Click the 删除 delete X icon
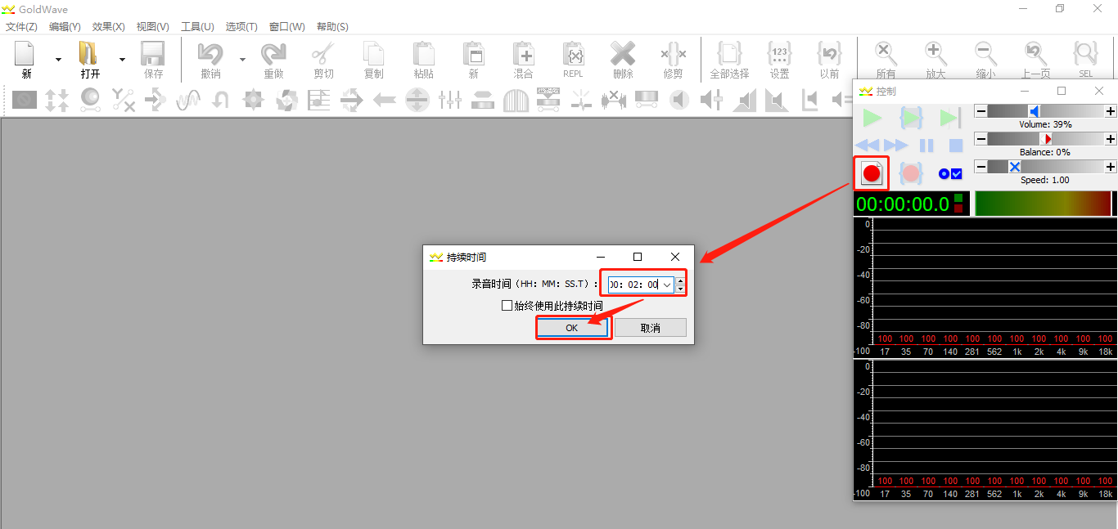 pos(623,61)
